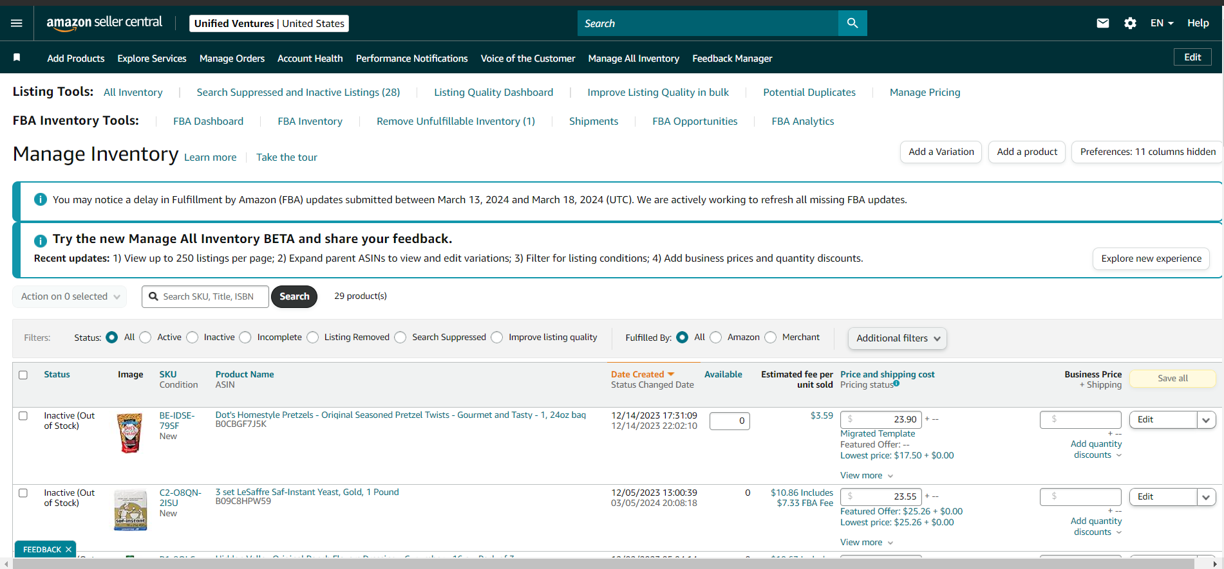Focus the Search SKU, Title, ISBN field

click(205, 296)
